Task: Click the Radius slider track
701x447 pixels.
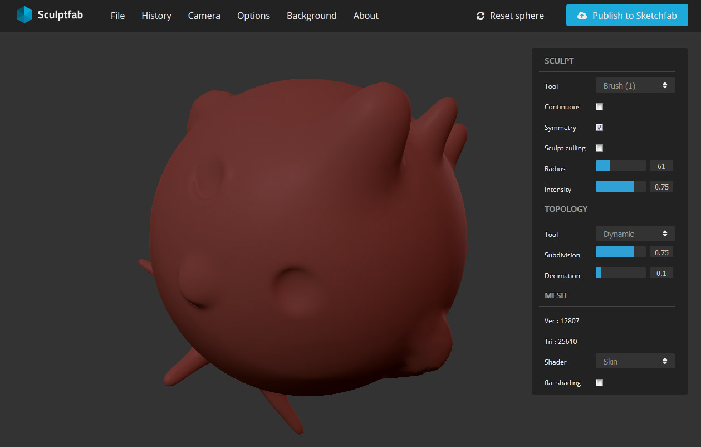Action: coord(620,166)
